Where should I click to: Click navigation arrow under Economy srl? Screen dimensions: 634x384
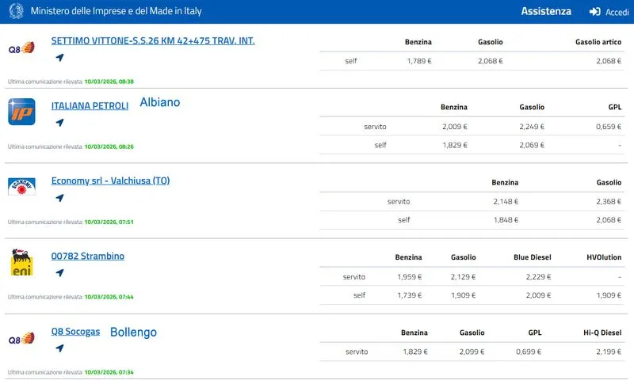(x=59, y=198)
